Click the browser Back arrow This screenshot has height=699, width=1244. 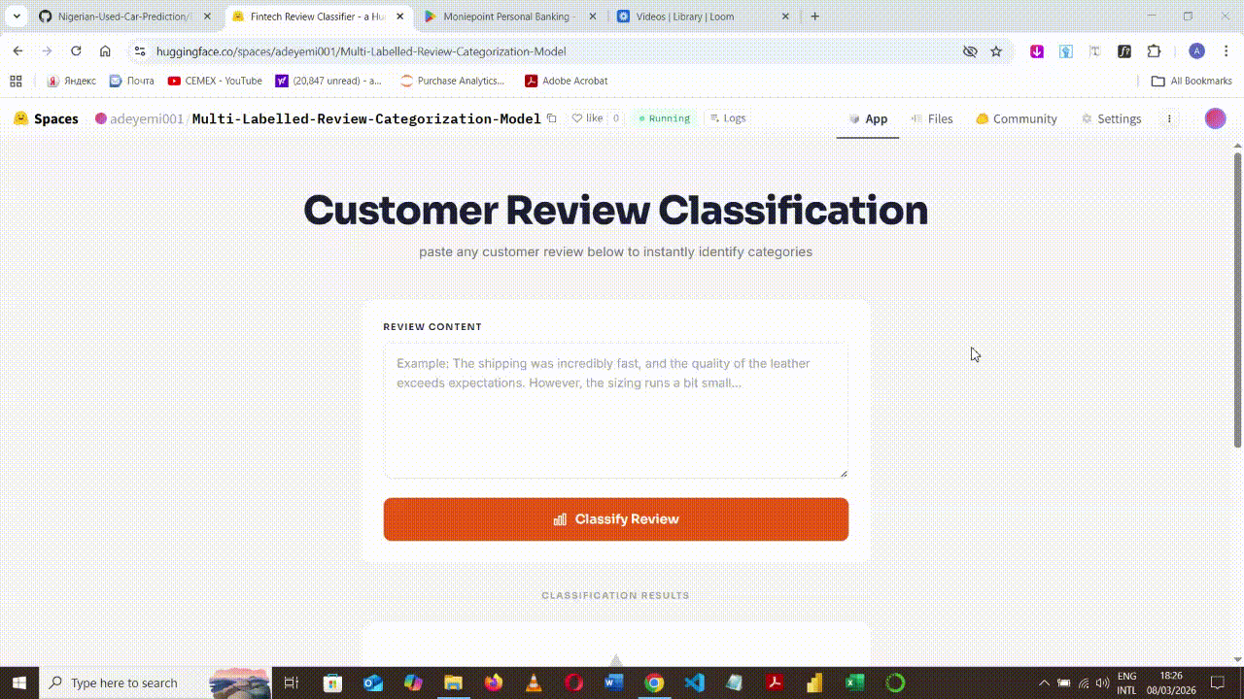[x=17, y=51]
